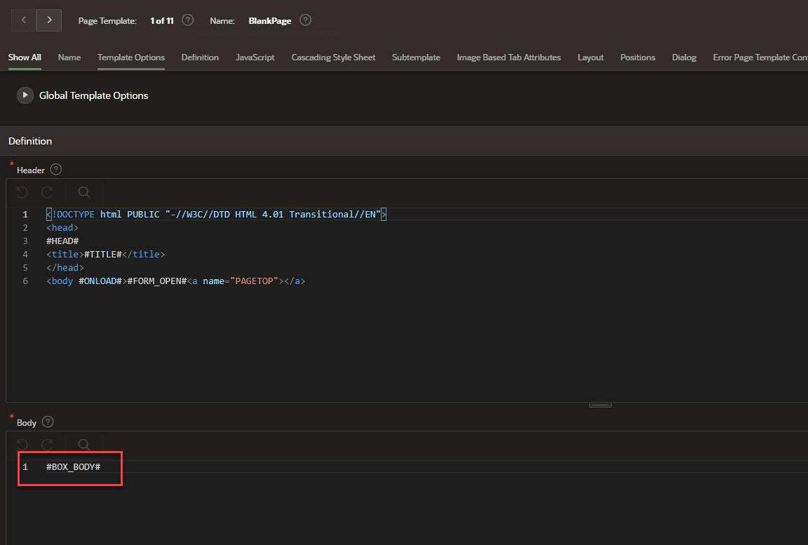
Task: Open the Template Options tab
Action: [x=131, y=58]
